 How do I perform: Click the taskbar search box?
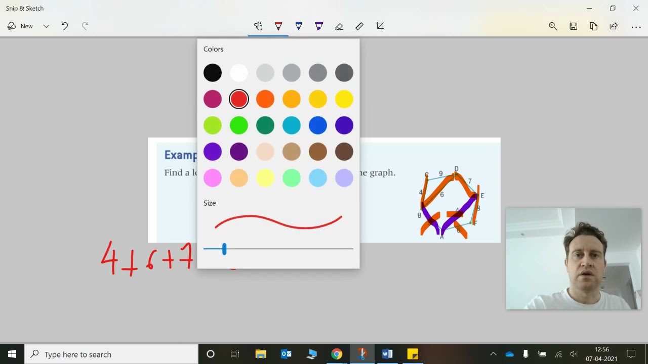pyautogui.click(x=111, y=354)
